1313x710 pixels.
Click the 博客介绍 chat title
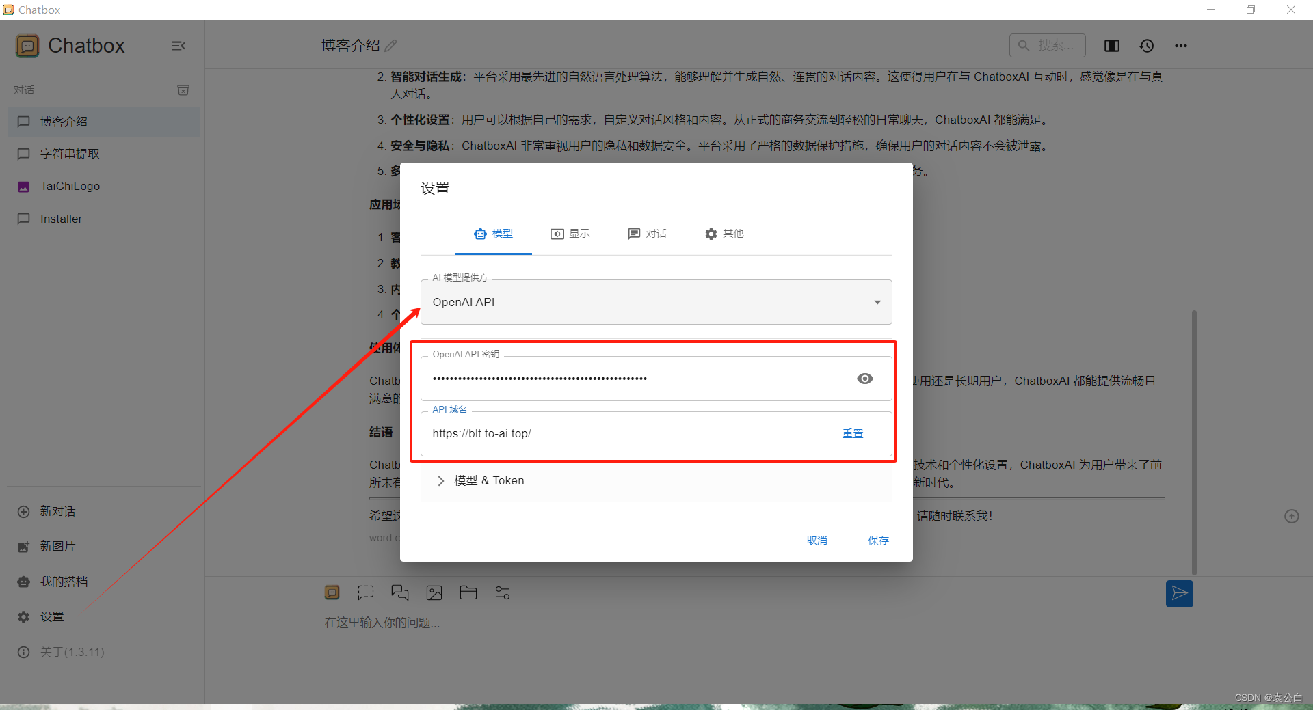351,46
